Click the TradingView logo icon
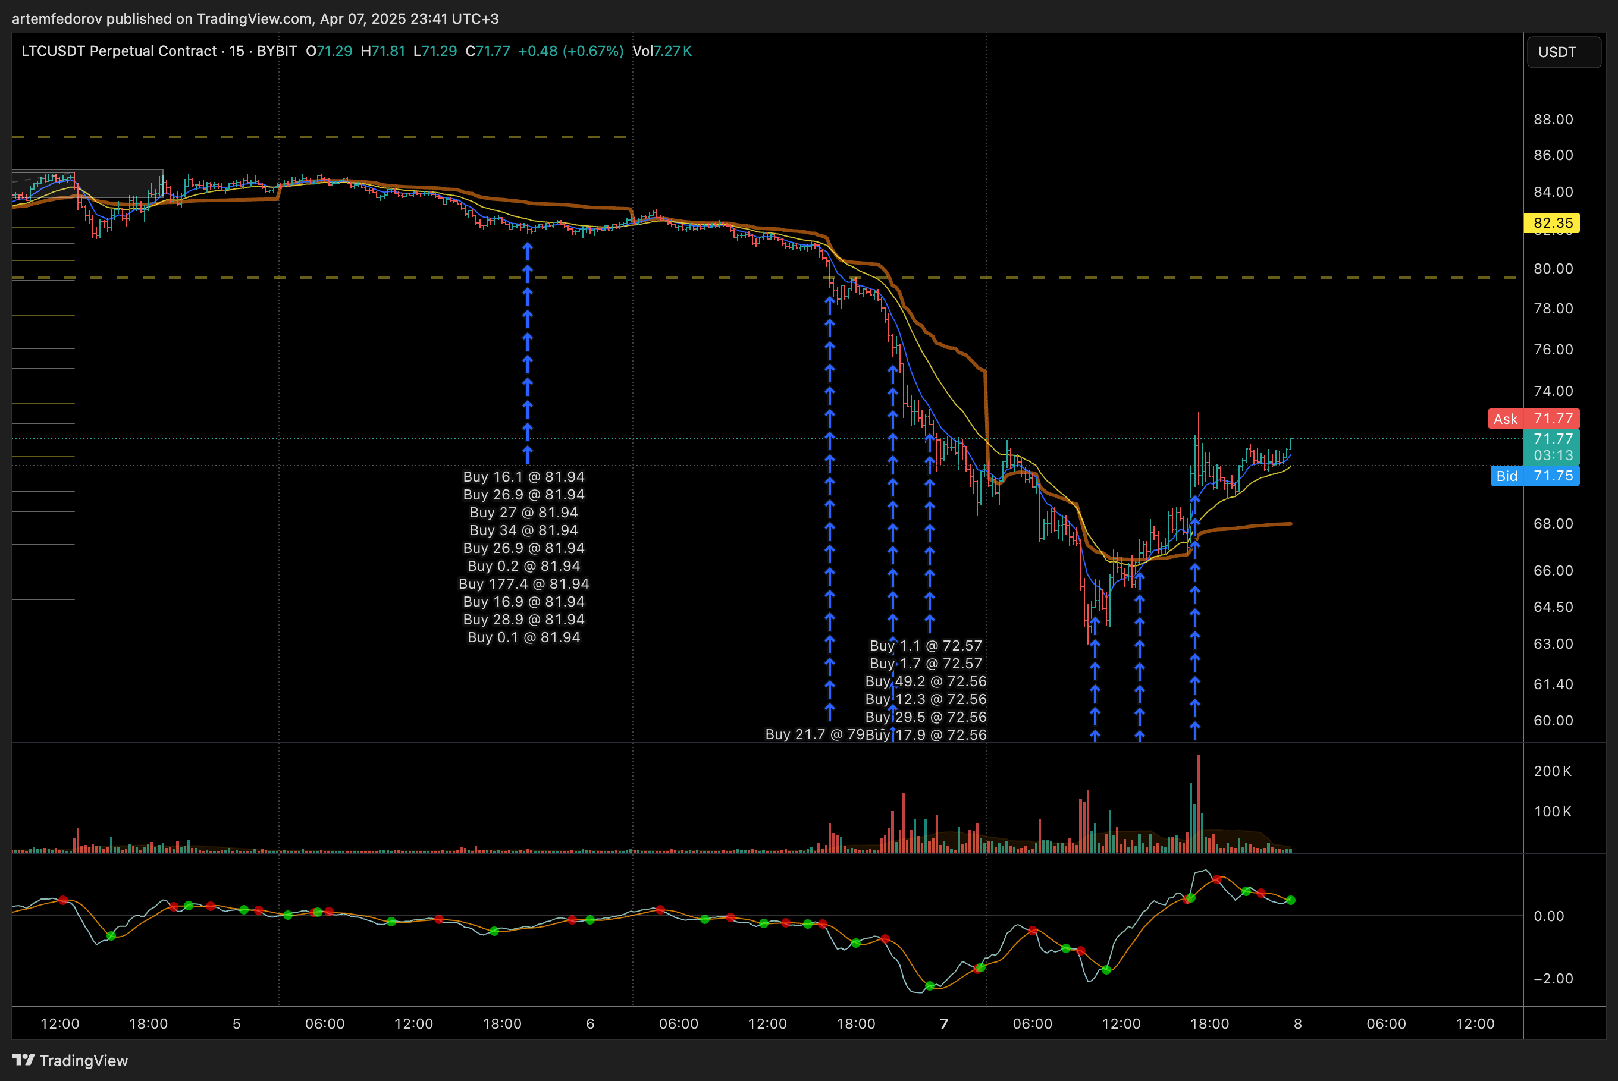This screenshot has height=1081, width=1618. pos(23,1060)
